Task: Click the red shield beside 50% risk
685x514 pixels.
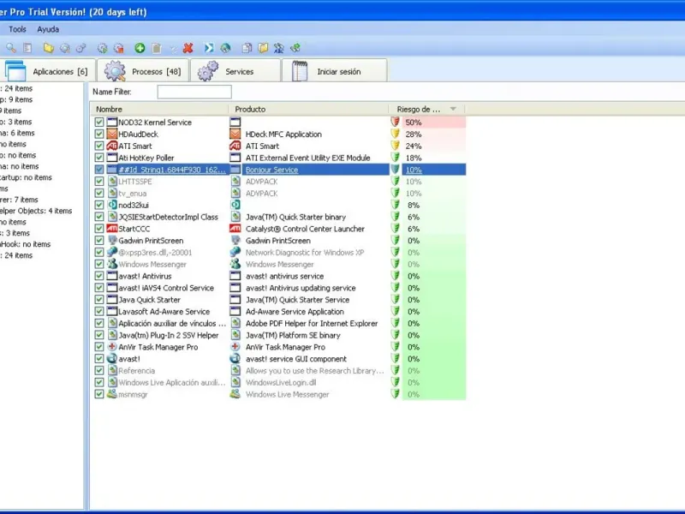Action: tap(396, 122)
